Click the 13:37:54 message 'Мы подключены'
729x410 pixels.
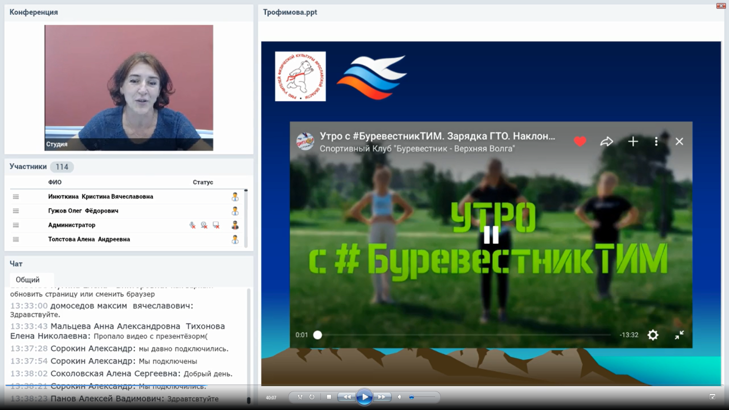coord(168,361)
